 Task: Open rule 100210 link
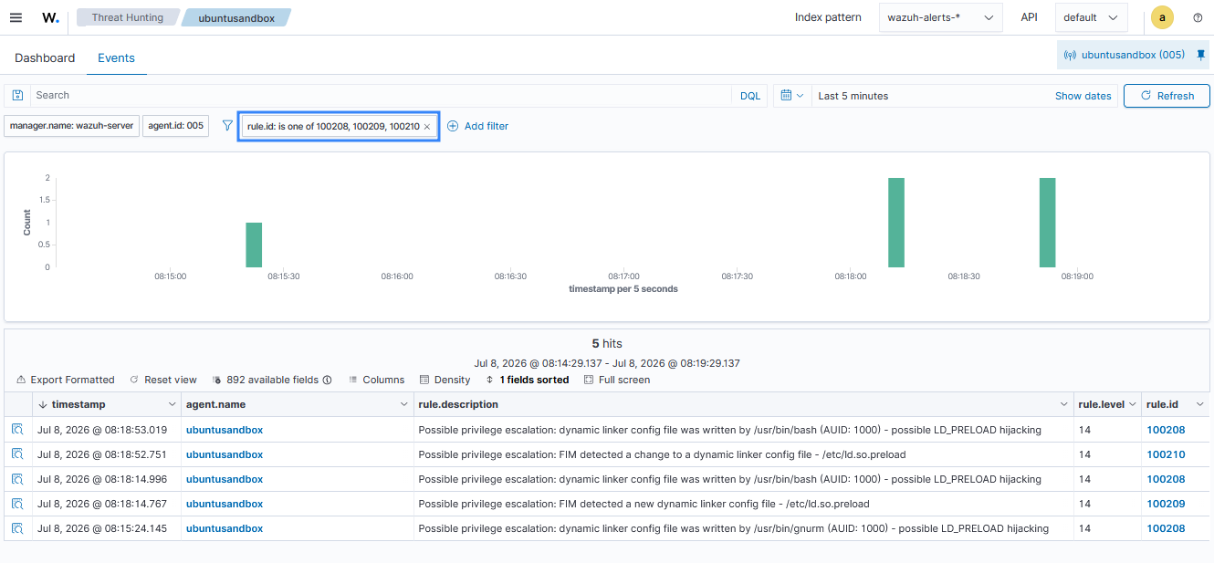point(1166,454)
